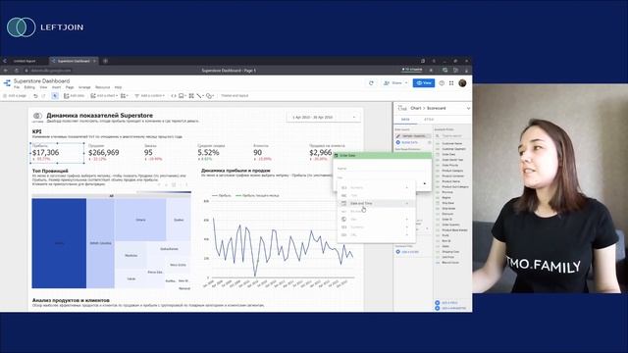Switch to Superstore Dashboard browser tab
The image size is (628, 353).
74,61
